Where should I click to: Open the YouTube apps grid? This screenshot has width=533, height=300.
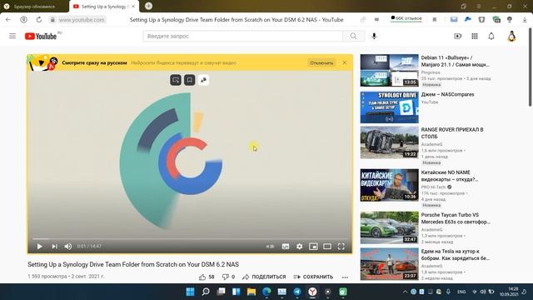(x=475, y=36)
